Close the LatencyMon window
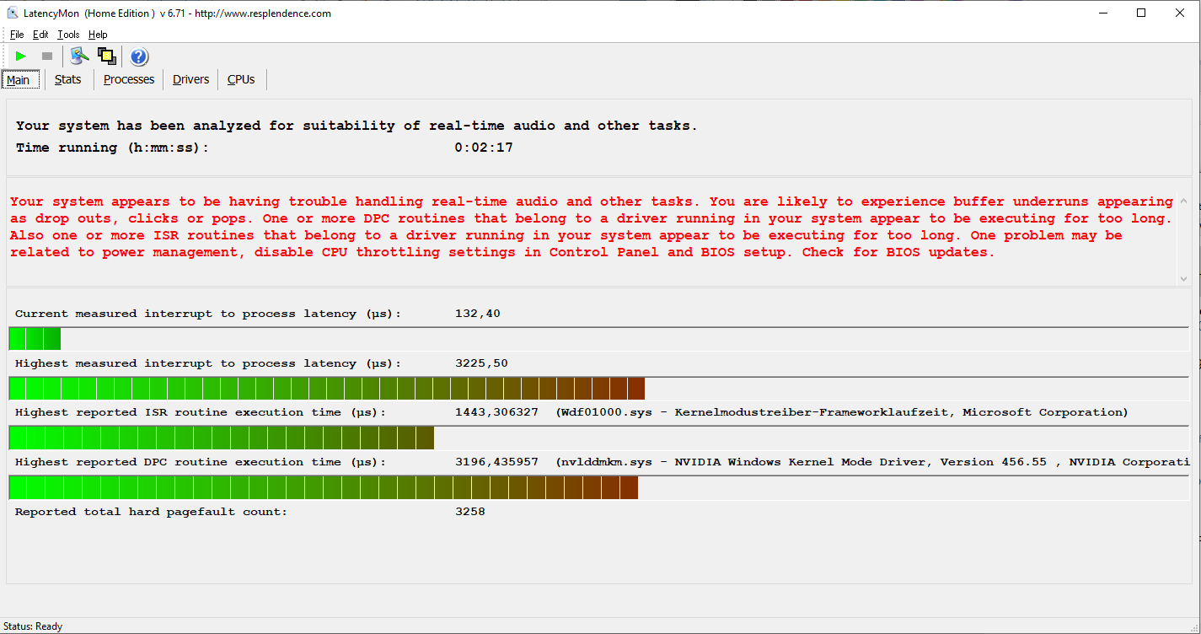Viewport: 1201px width, 634px height. pos(1180,13)
